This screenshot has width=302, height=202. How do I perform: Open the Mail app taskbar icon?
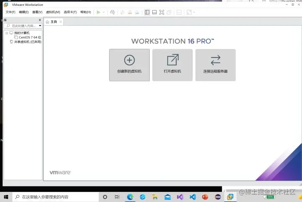(x=167, y=197)
